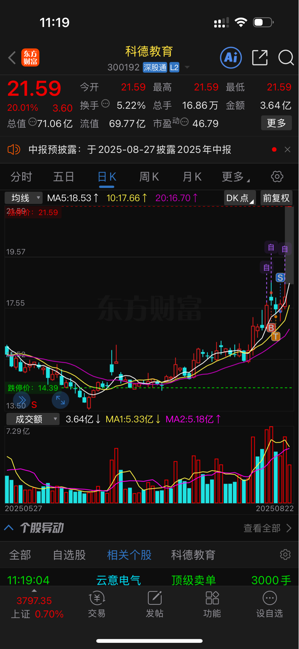The height and width of the screenshot is (649, 299).
Task: Select the 相关个股 tab
Action: pos(129,555)
